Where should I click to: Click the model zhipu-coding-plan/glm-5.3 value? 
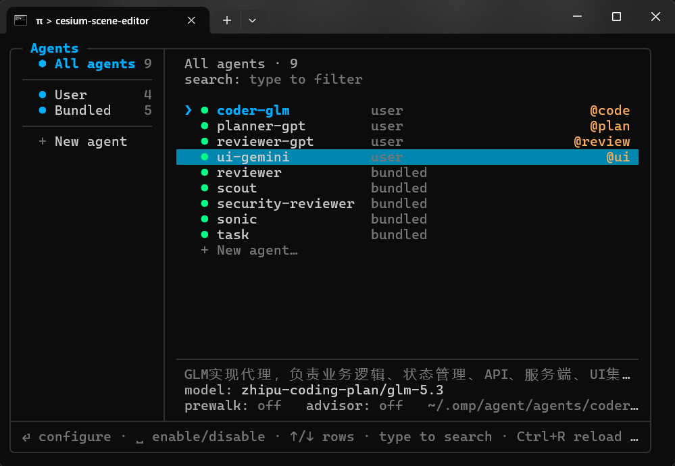[x=343, y=390]
